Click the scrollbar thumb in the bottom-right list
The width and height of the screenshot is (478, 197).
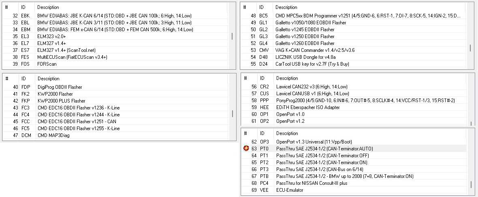(470, 185)
